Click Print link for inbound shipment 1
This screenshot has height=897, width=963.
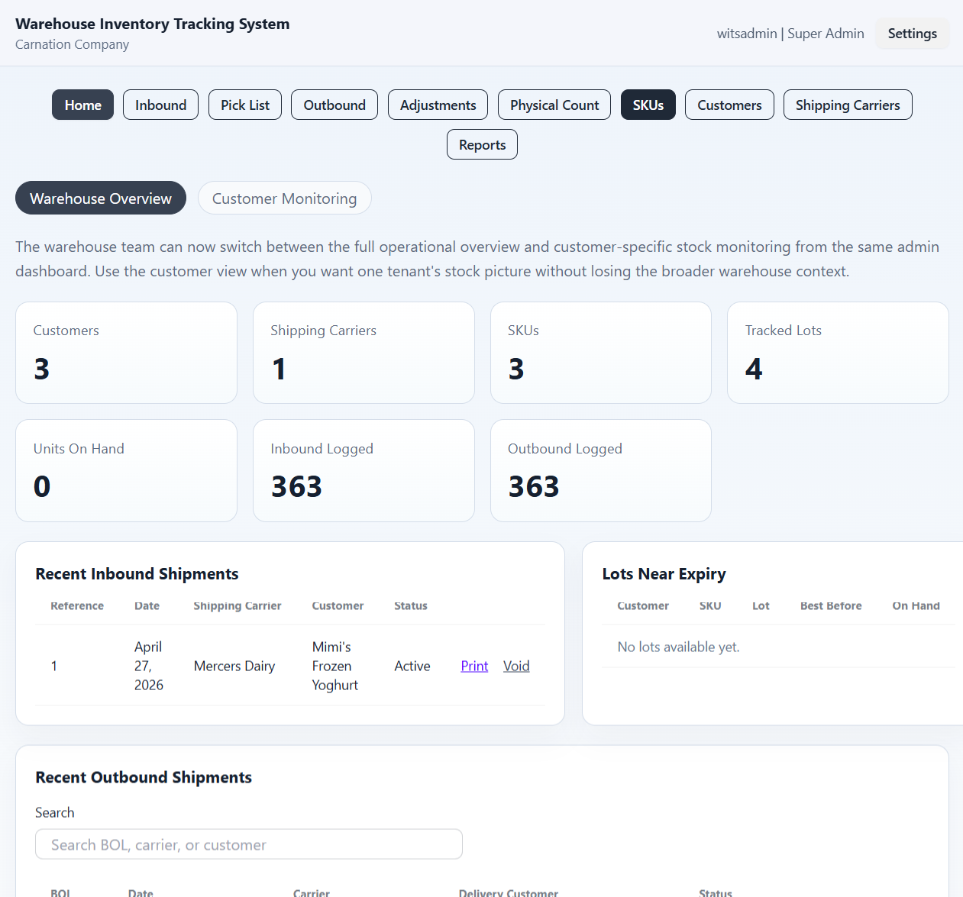pyautogui.click(x=474, y=666)
